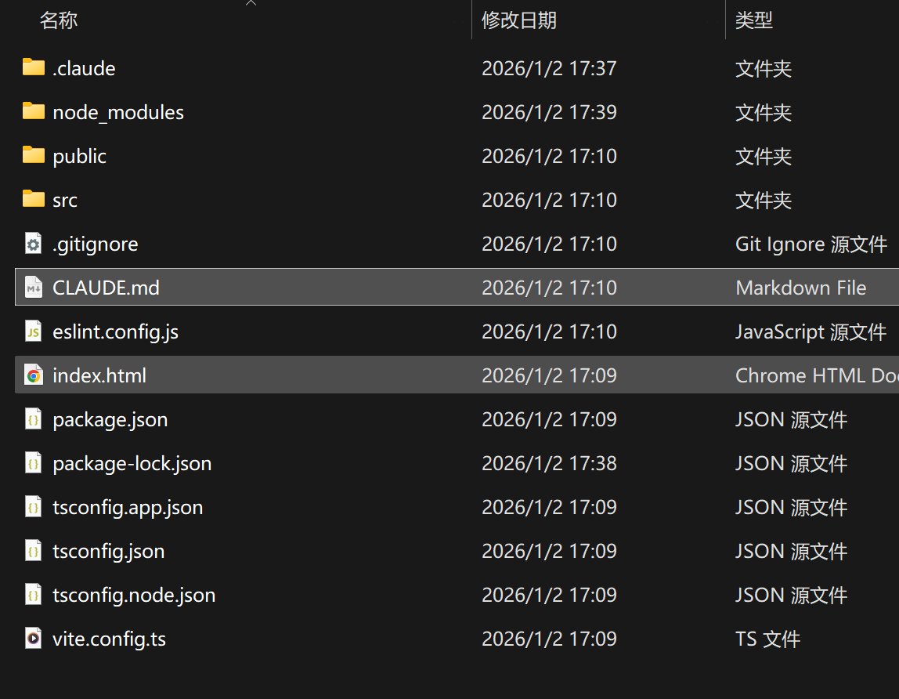Click the gear icon beside .gitignore
Viewport: 899px width, 699px height.
[x=33, y=244]
